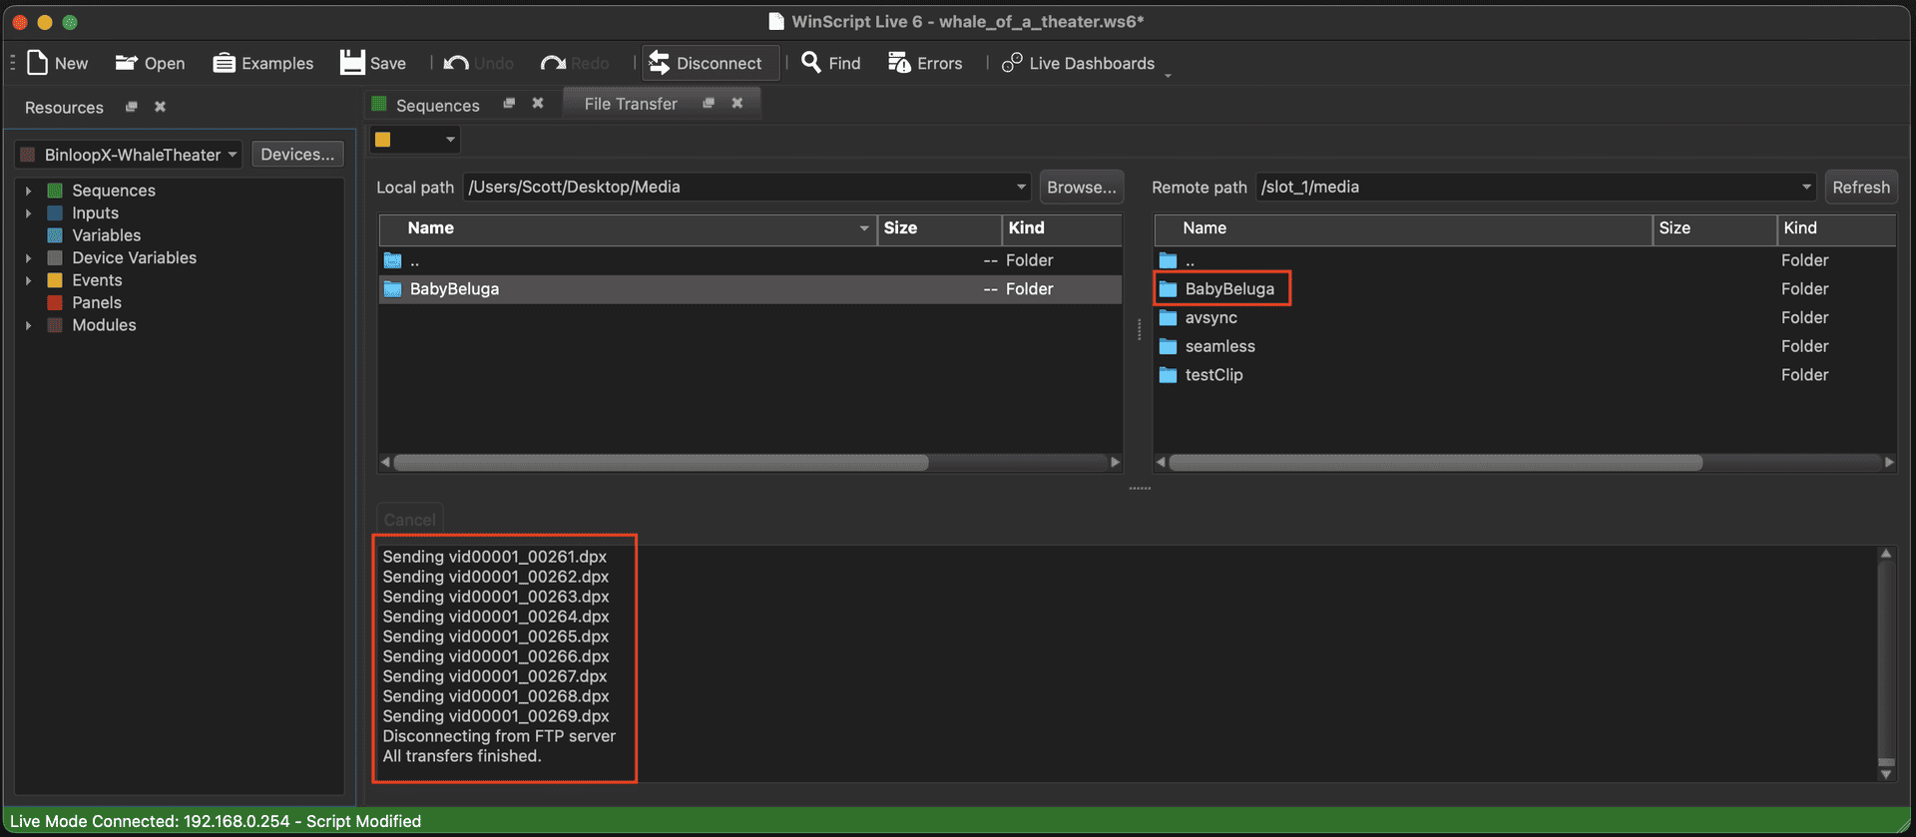
Task: Switch to the Sequences tab
Action: 436,105
